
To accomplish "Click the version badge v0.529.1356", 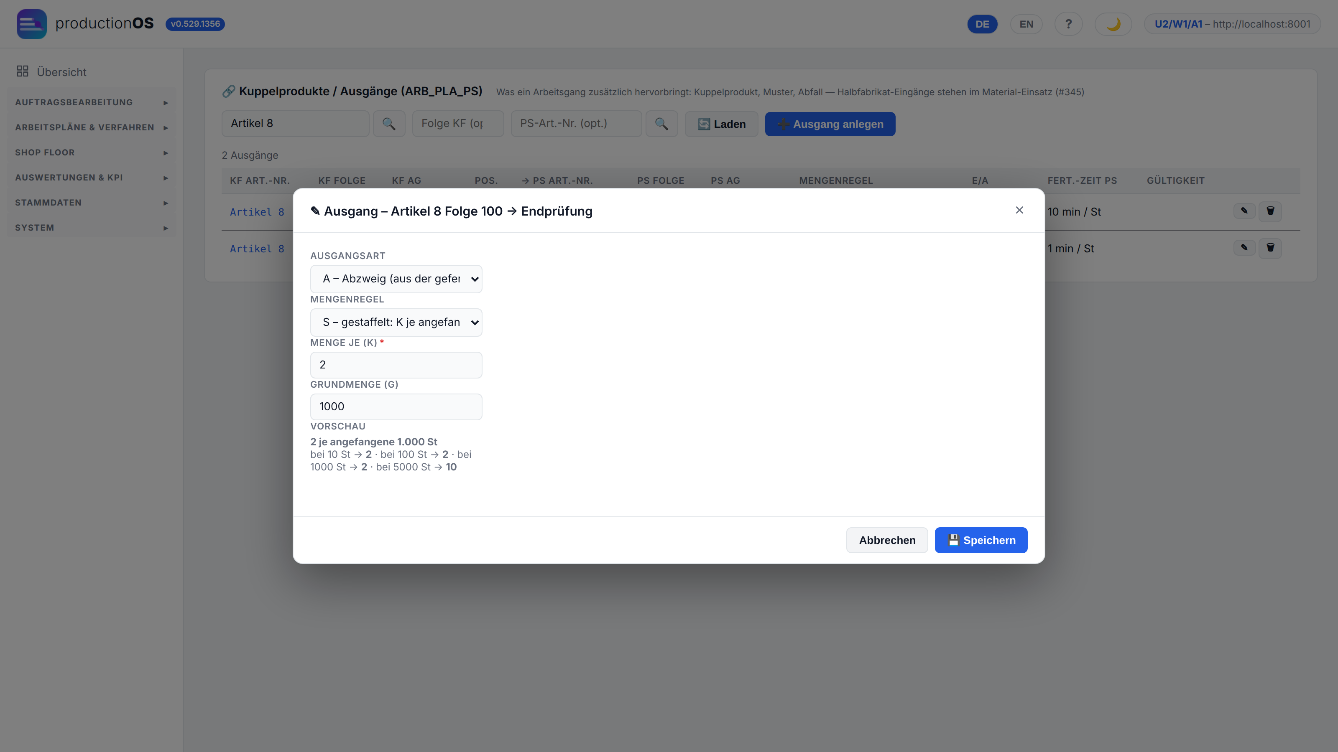I will [195, 24].
